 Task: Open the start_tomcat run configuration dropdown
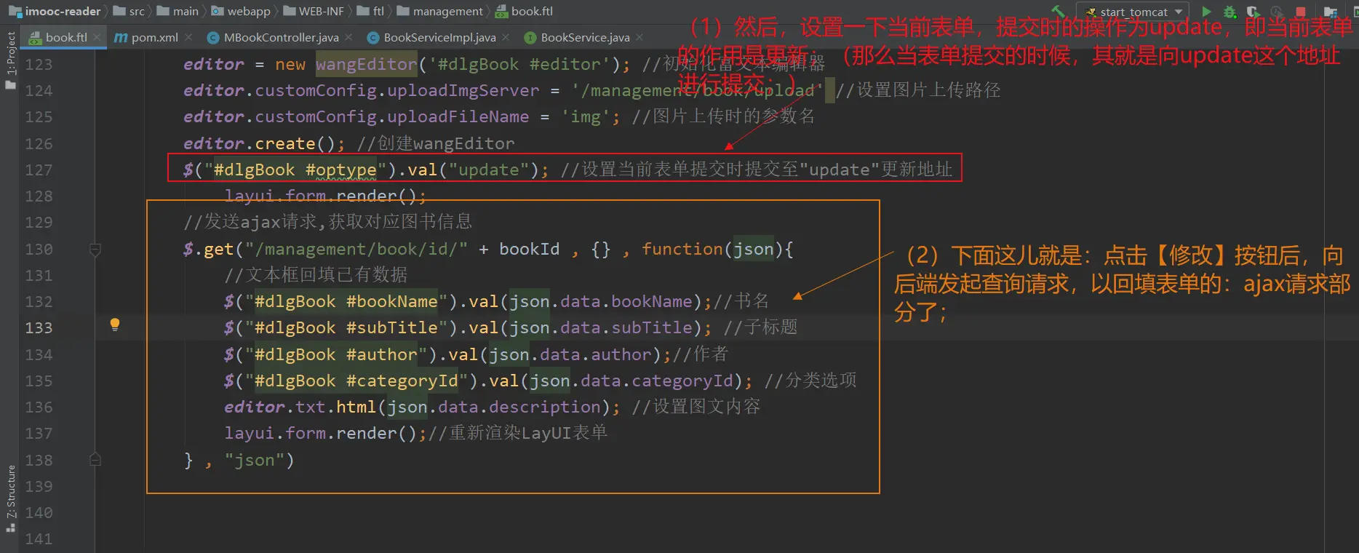[1132, 12]
